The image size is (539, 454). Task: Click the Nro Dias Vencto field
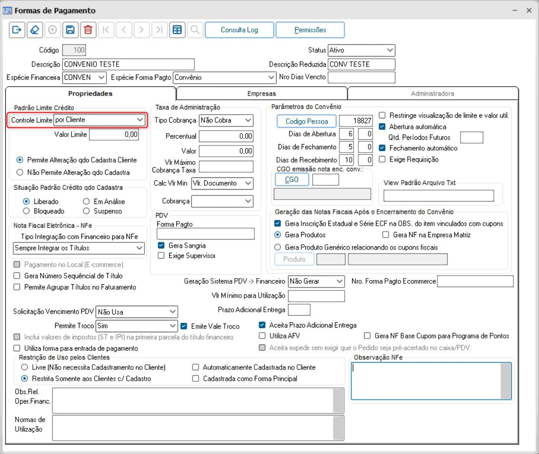[x=362, y=77]
